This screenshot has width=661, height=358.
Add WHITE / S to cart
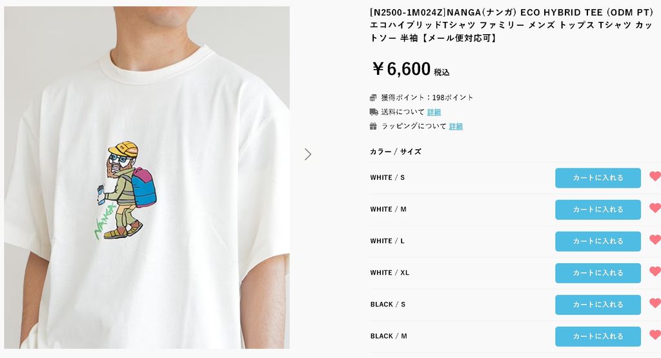598,178
